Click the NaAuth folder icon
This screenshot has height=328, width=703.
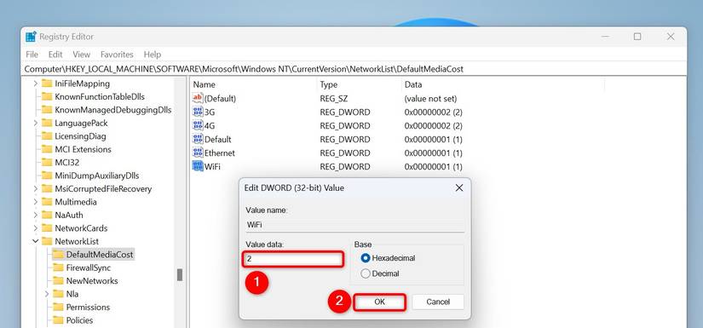(47, 215)
